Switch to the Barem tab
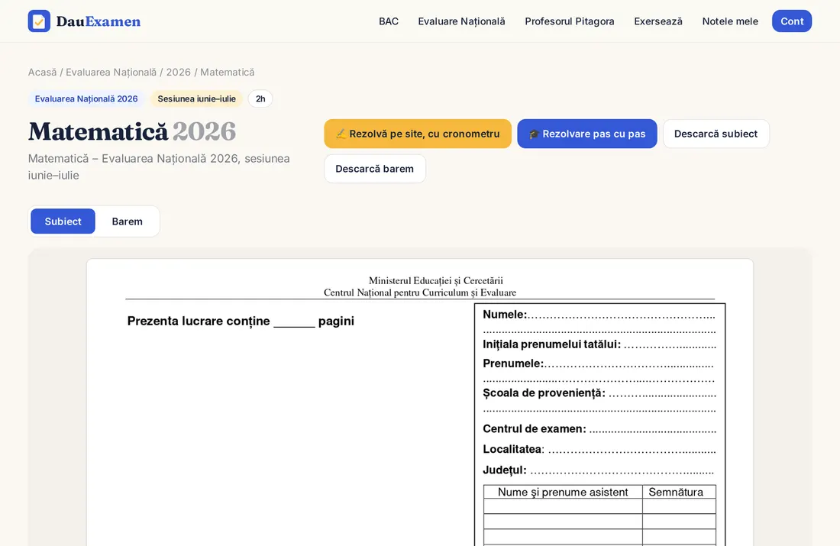840x546 pixels. click(127, 221)
